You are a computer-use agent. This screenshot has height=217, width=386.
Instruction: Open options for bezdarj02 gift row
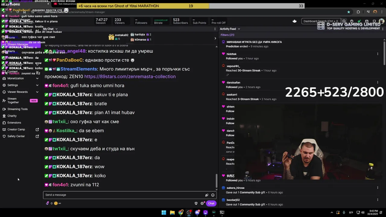click(x=378, y=200)
